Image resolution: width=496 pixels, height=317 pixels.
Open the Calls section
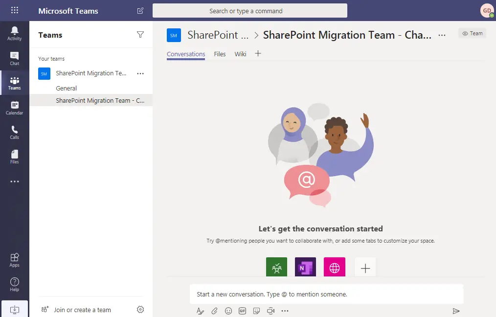click(15, 133)
